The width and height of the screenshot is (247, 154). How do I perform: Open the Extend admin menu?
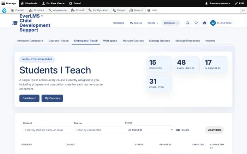click(78, 10)
